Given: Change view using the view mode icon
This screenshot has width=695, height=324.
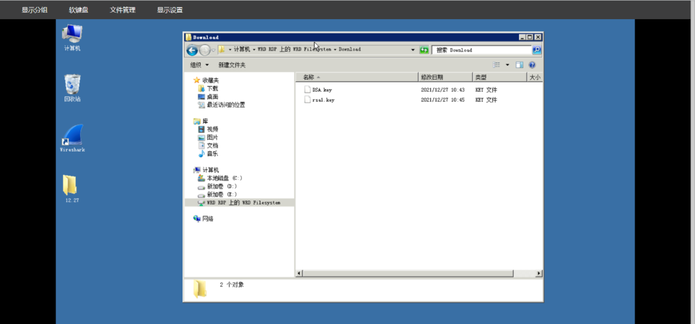Looking at the screenshot, I should tap(497, 65).
